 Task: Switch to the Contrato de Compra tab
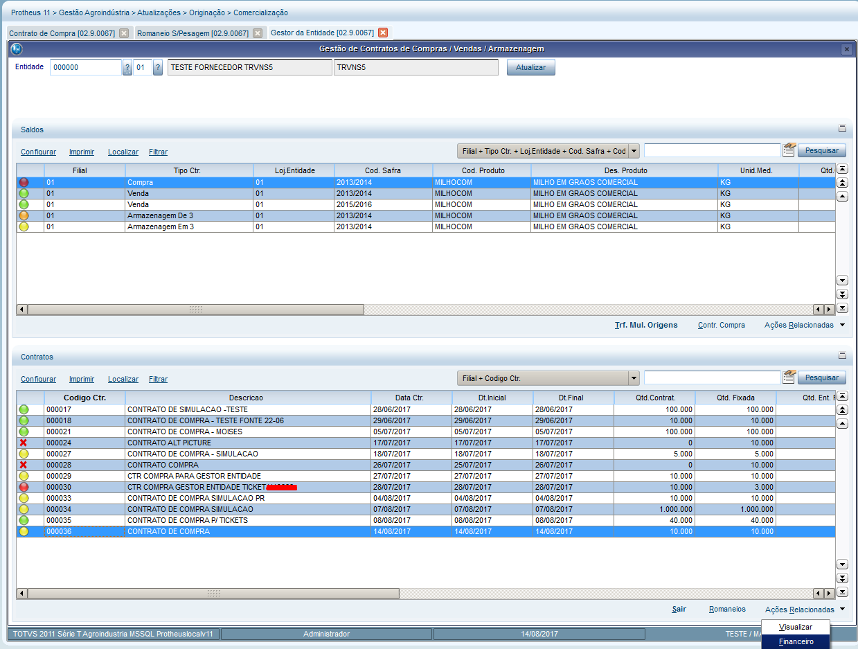tap(62, 33)
